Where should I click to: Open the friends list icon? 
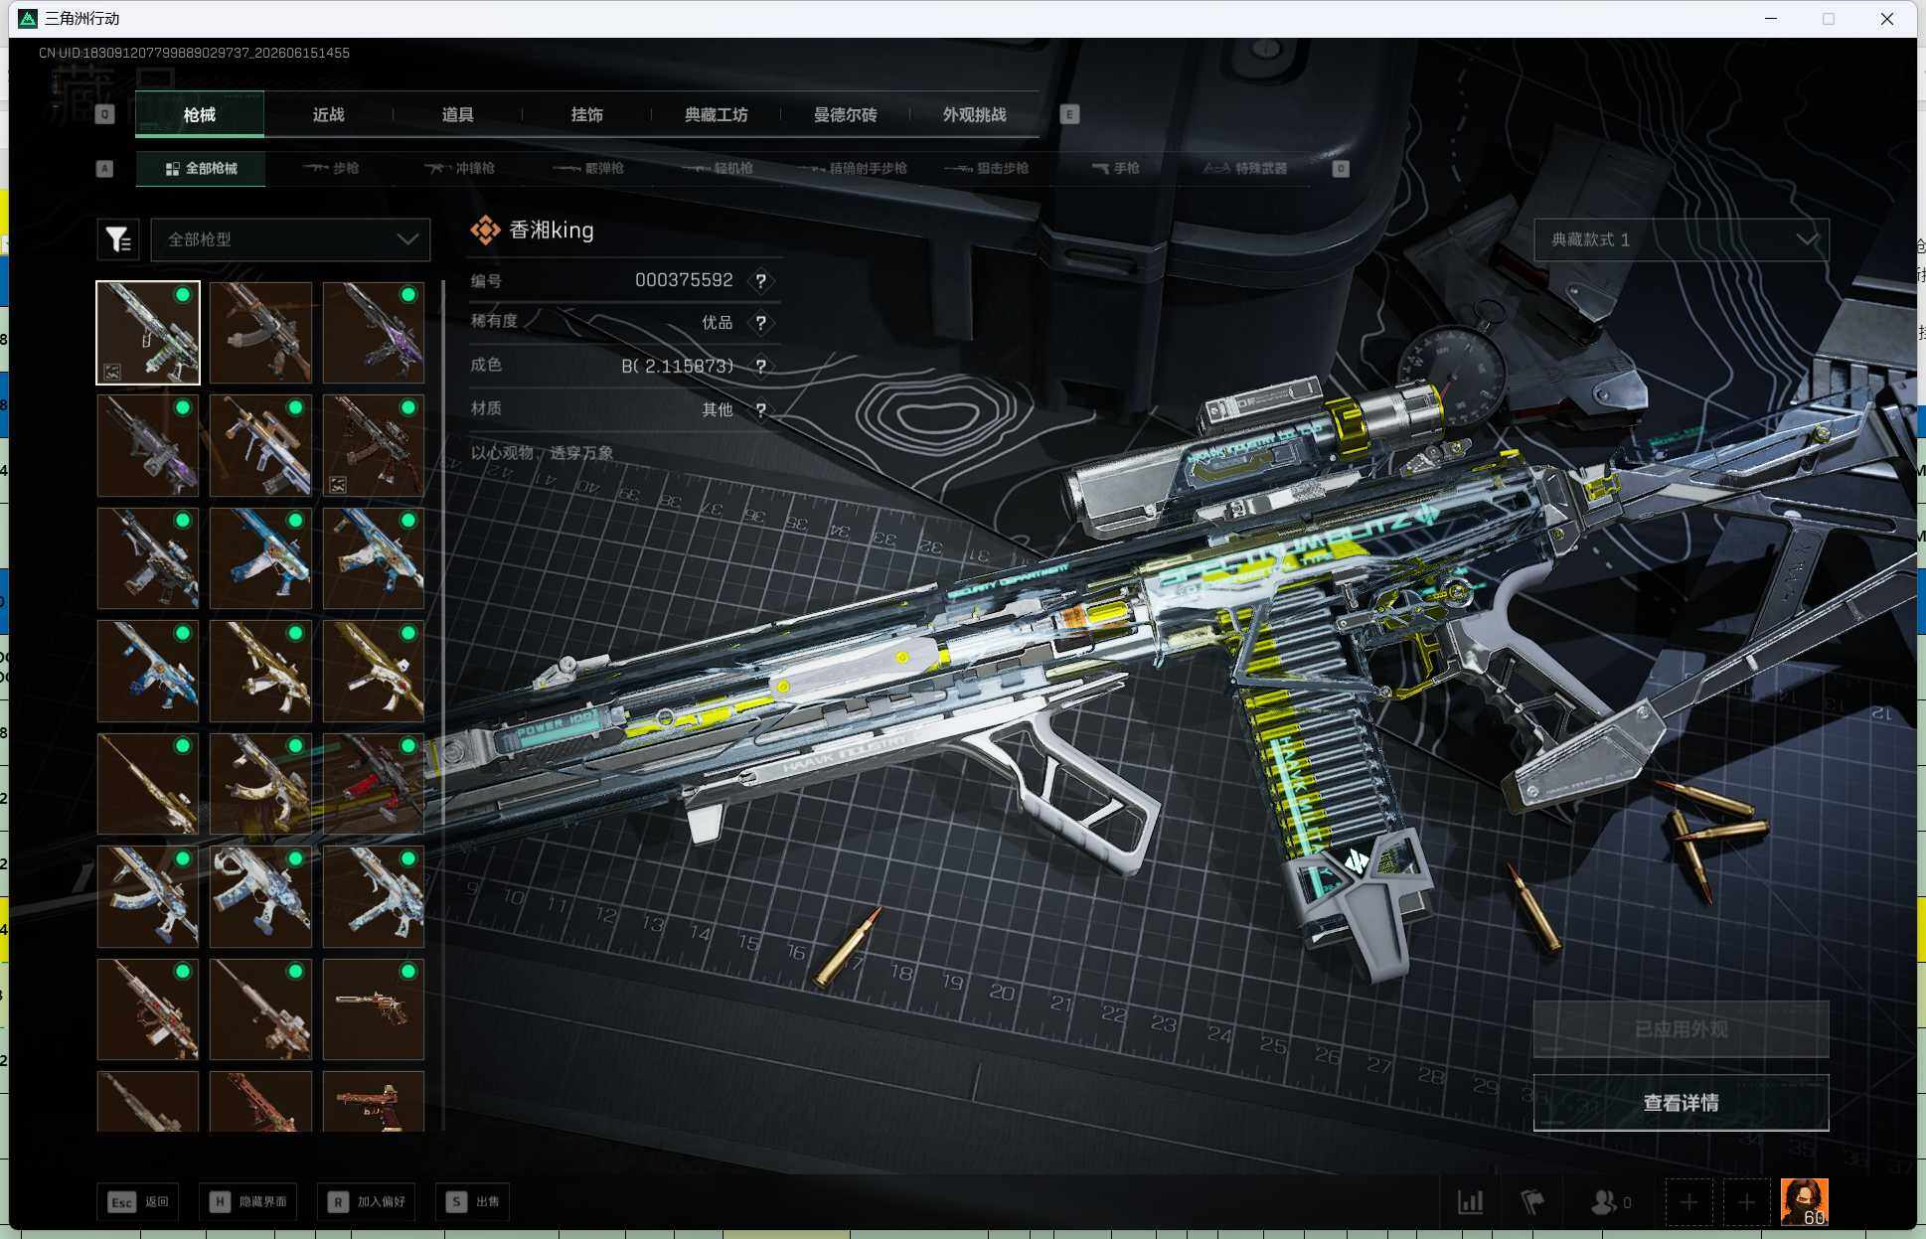[x=1610, y=1202]
